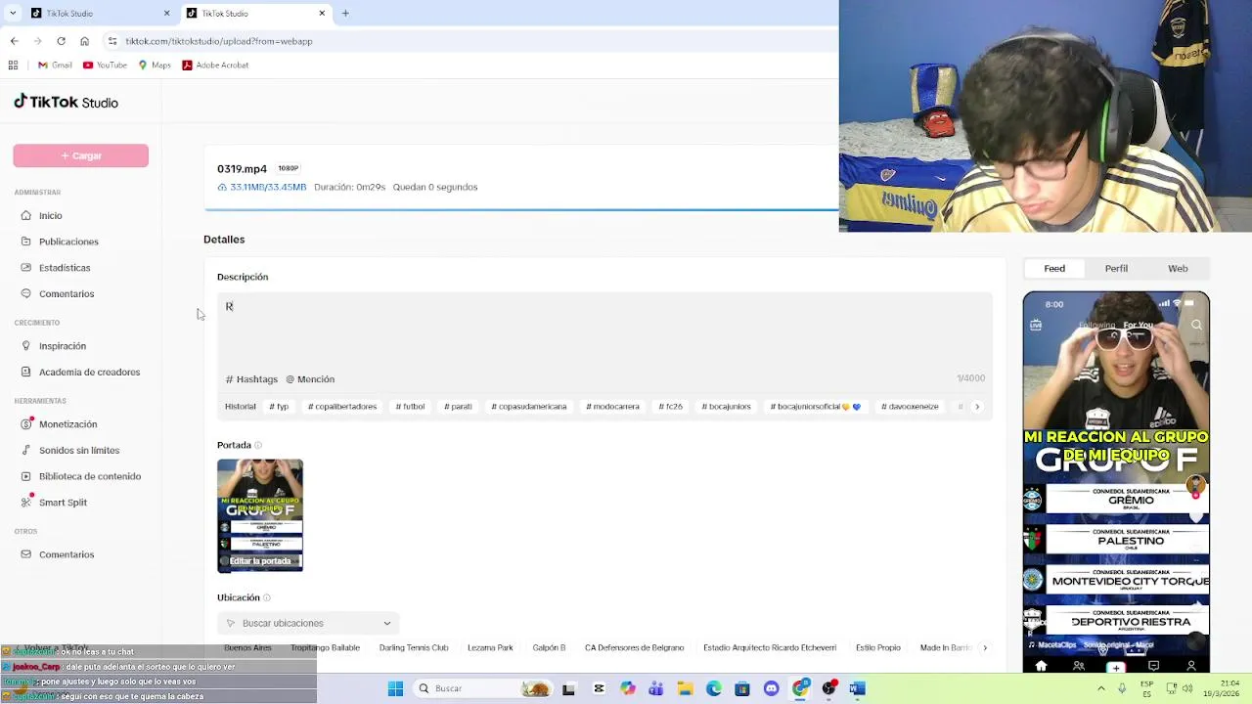1252x704 pixels.
Task: Add the # modocarrera hashtag
Action: pos(612,407)
